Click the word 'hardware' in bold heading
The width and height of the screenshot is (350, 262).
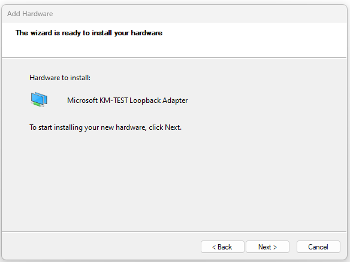[x=146, y=33]
